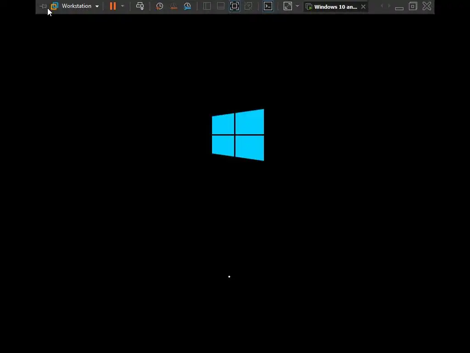Close the VMware Workstation window
The image size is (470, 353).
[427, 6]
